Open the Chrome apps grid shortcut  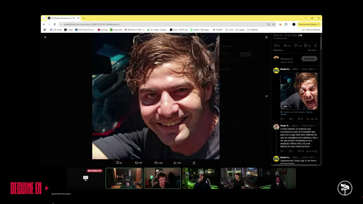(x=45, y=30)
